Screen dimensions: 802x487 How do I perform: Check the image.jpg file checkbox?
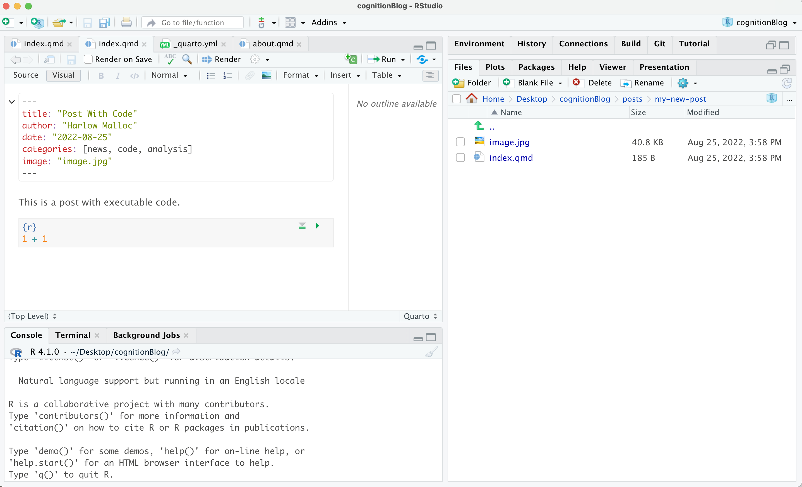point(460,142)
